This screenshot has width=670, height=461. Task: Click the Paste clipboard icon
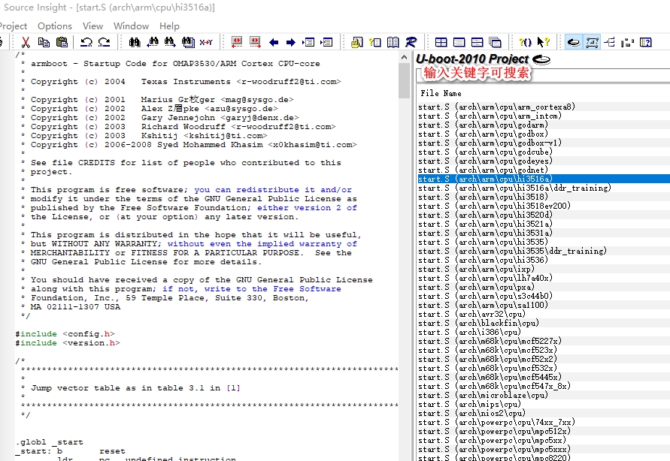point(62,43)
